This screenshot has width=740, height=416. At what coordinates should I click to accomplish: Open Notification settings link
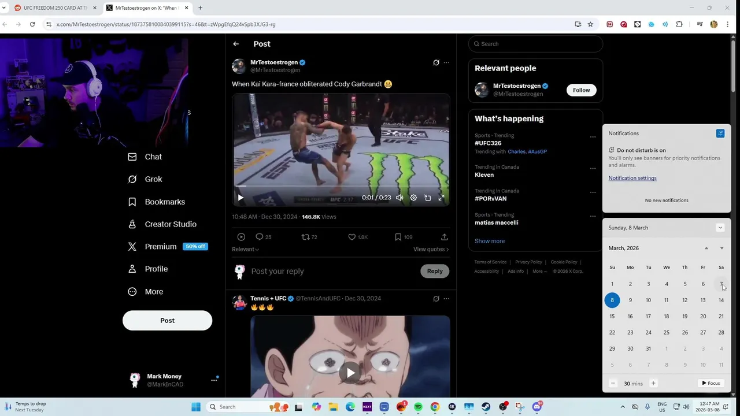[x=632, y=178]
